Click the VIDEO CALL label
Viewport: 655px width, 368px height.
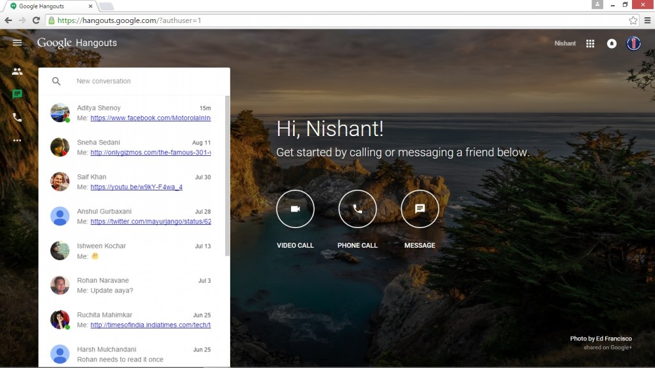pyautogui.click(x=295, y=245)
